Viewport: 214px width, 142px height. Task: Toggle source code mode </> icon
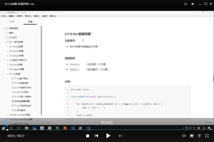click(x=48, y=123)
